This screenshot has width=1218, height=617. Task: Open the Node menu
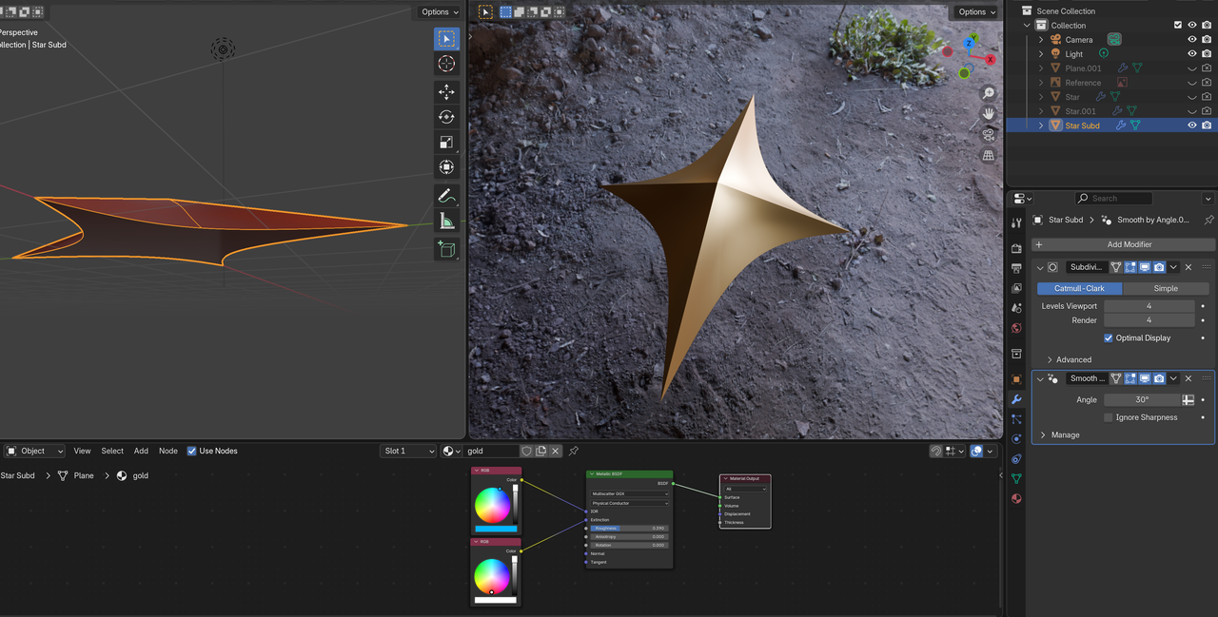[x=167, y=451]
